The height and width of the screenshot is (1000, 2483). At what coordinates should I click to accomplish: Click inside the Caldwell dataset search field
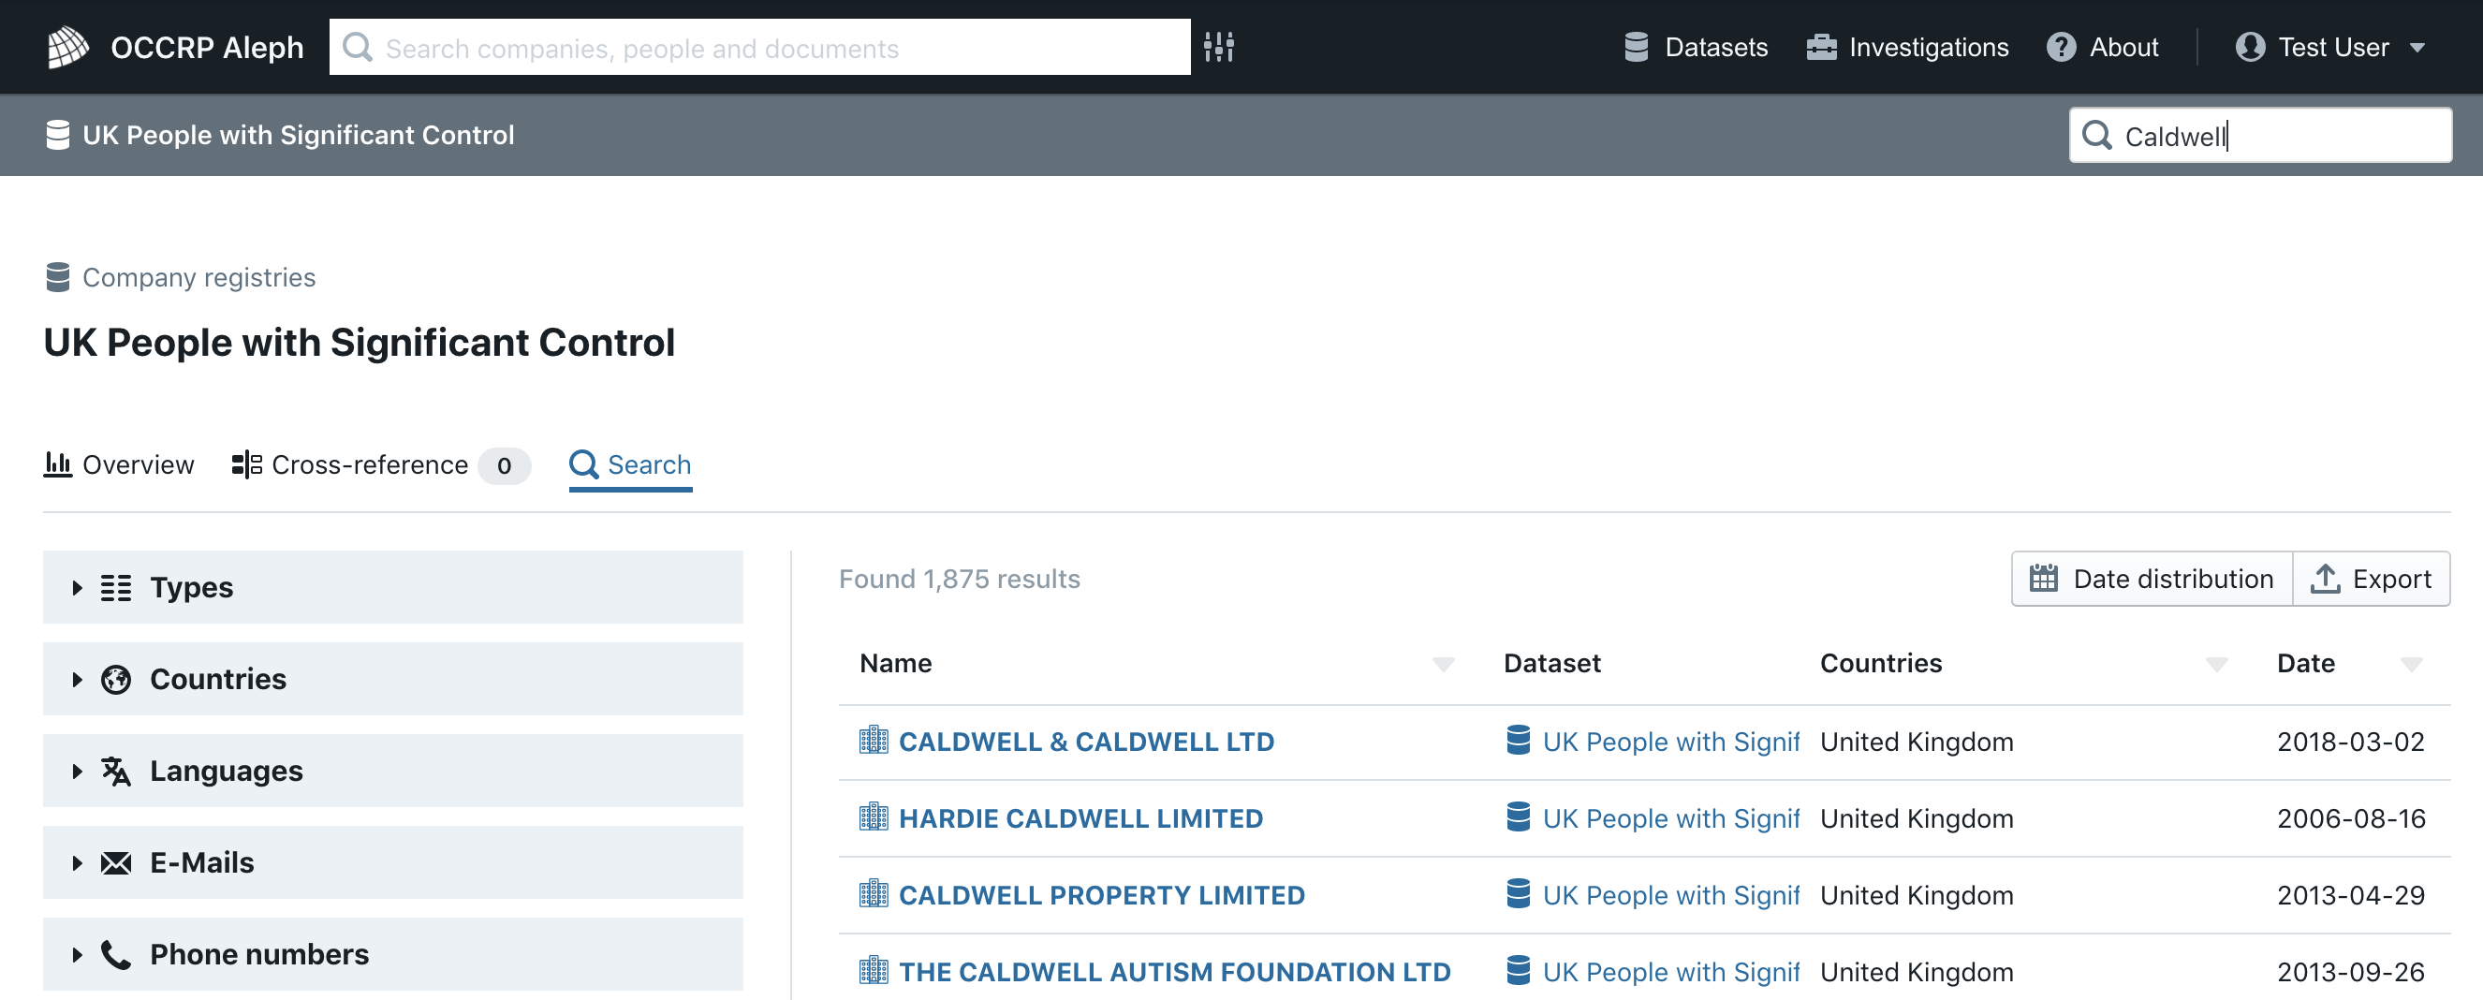(2259, 135)
